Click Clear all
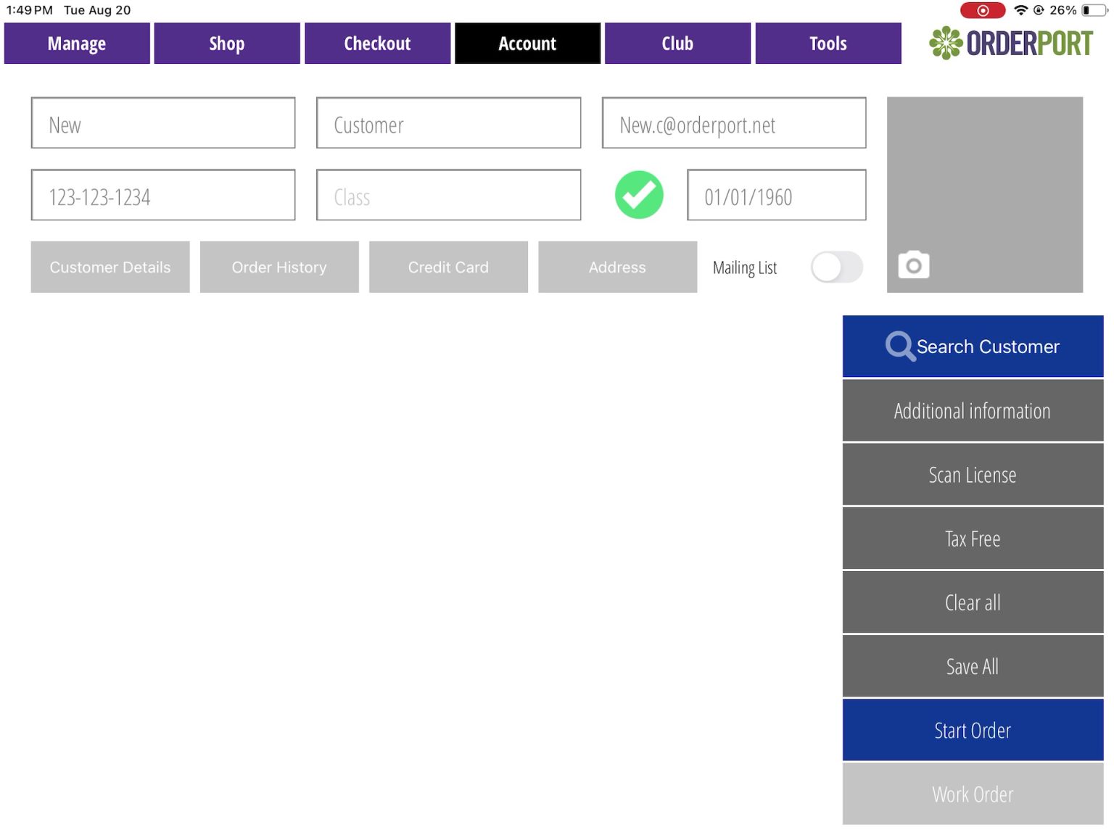 pyautogui.click(x=972, y=602)
